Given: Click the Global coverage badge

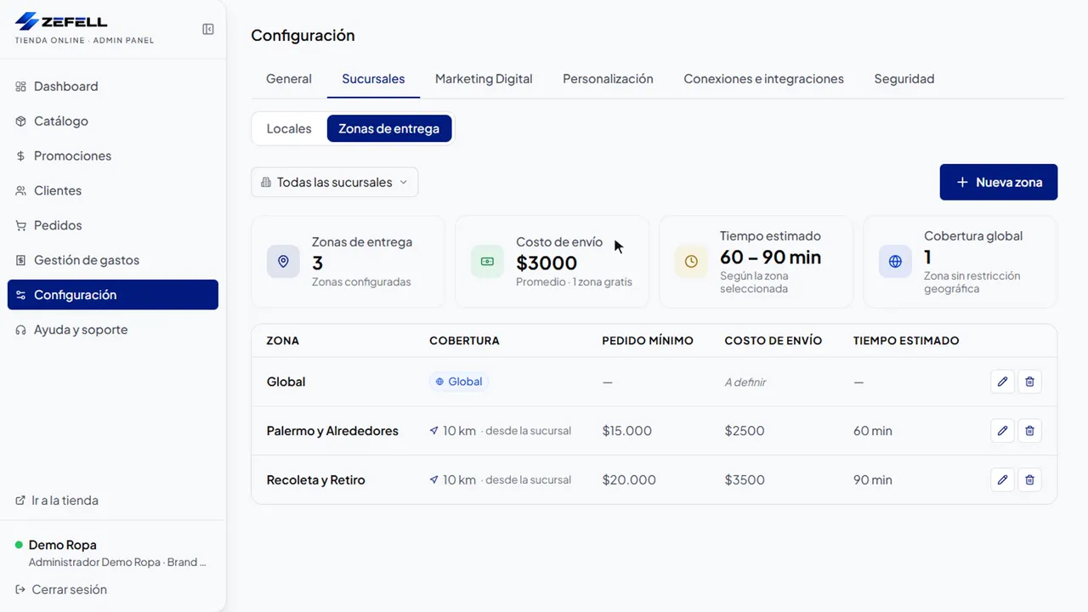Looking at the screenshot, I should click(459, 382).
